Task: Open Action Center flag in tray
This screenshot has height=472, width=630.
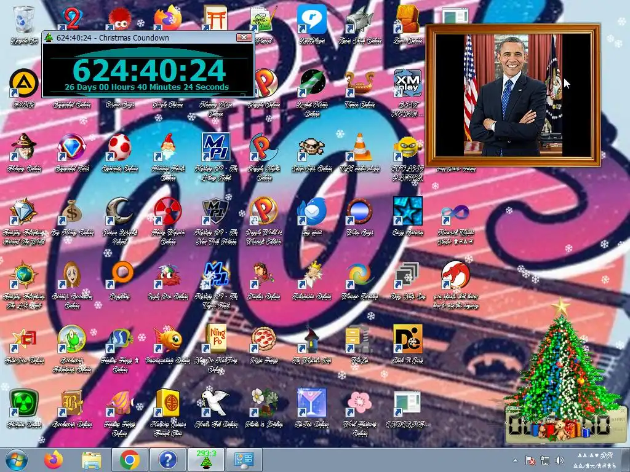Action: point(530,460)
